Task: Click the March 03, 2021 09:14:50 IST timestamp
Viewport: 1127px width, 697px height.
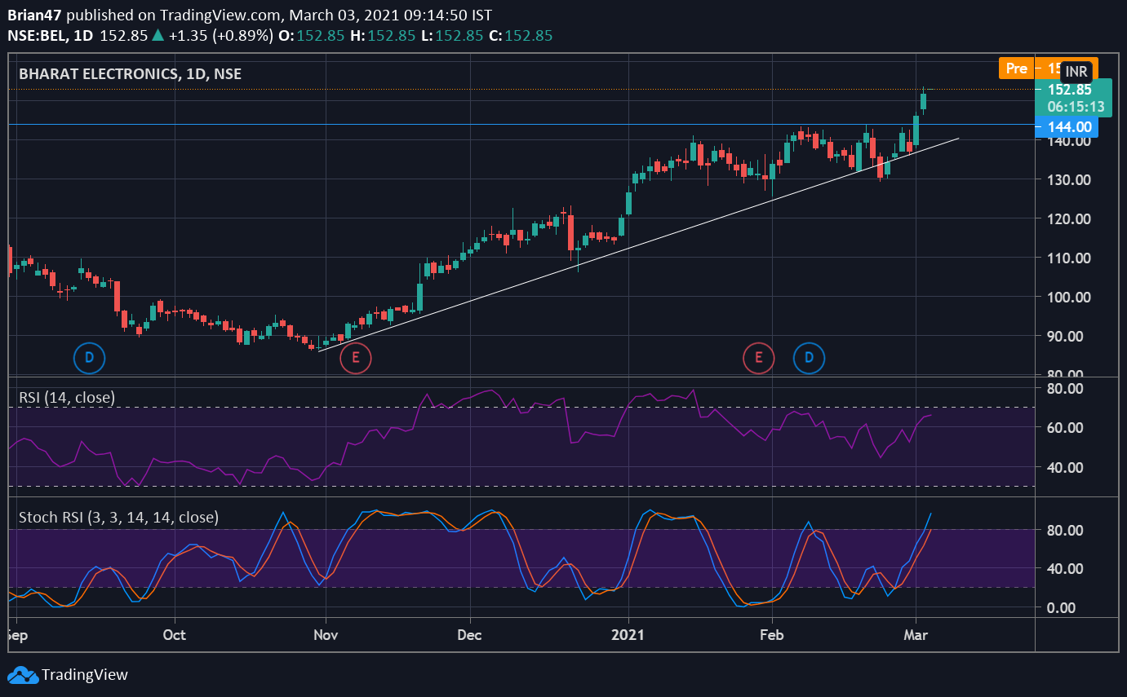Action: (391, 15)
